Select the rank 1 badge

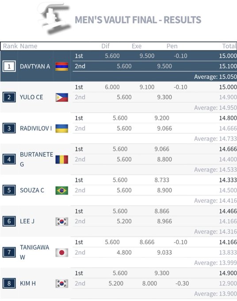[9, 66]
